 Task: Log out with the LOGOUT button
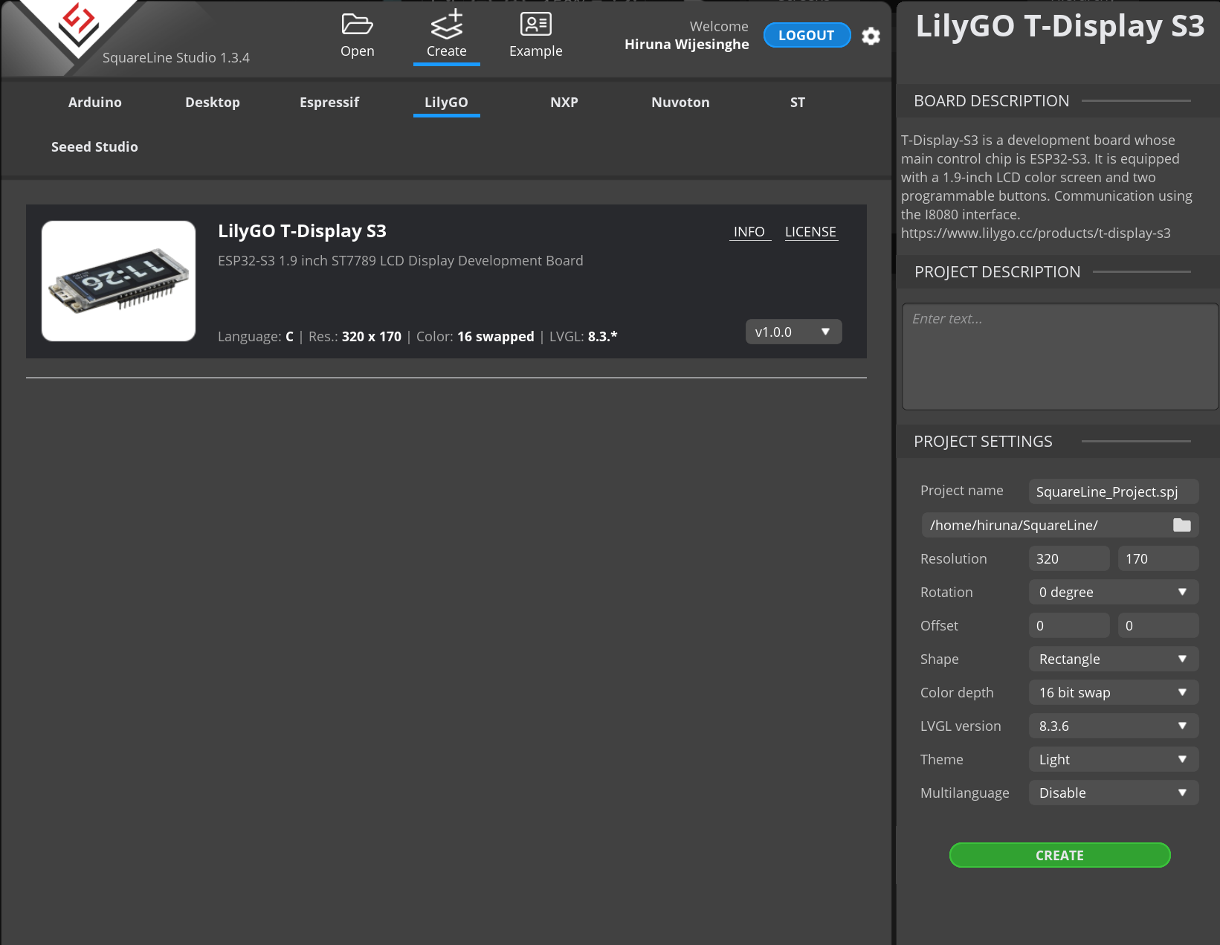coord(807,35)
